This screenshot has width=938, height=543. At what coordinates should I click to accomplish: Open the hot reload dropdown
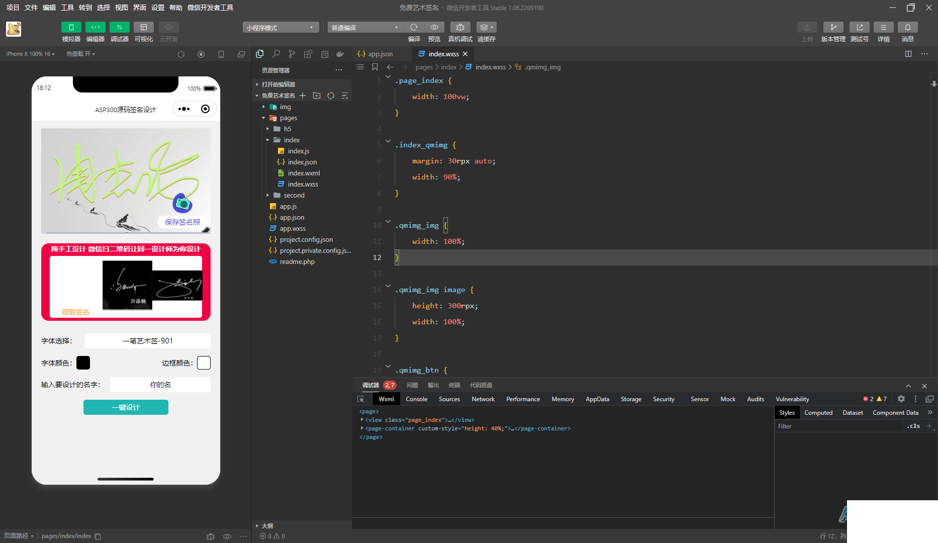[80, 54]
